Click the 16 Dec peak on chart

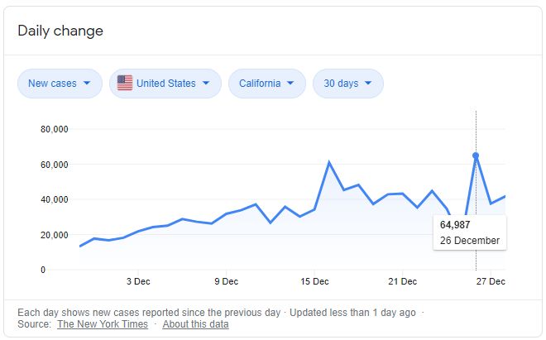[329, 162]
